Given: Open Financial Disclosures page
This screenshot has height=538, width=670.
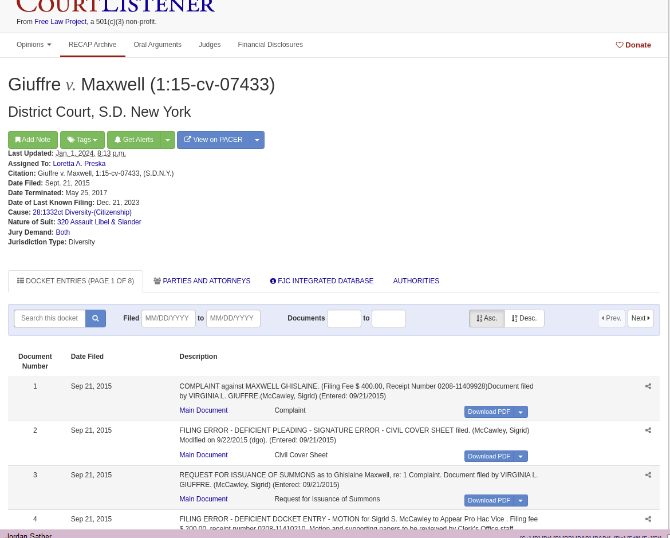Looking at the screenshot, I should pos(270,45).
